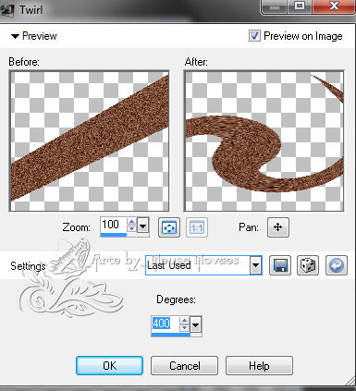Click the Cancel button
Image resolution: width=356 pixels, height=391 pixels.
click(x=184, y=366)
